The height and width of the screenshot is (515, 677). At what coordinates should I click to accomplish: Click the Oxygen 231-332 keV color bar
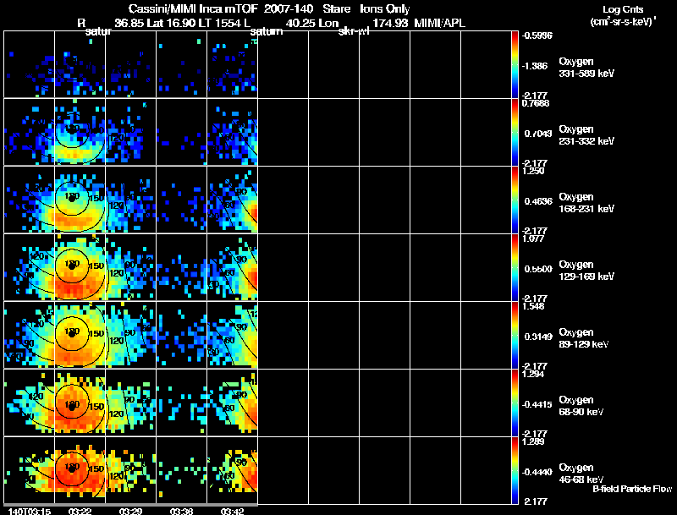point(515,132)
